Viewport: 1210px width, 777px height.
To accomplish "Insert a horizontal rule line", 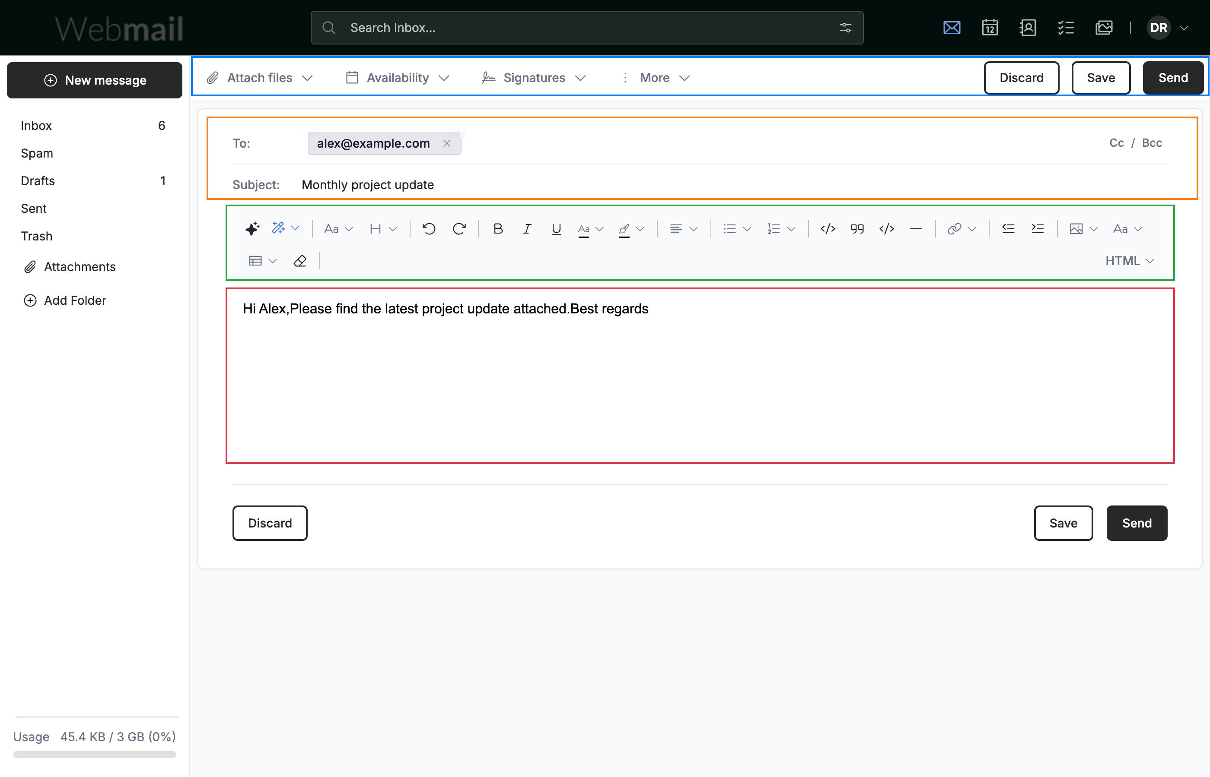I will [916, 229].
